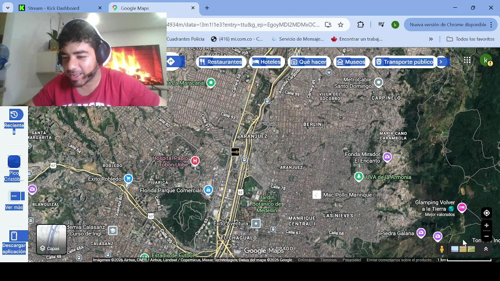Image resolution: width=500 pixels, height=281 pixels.
Task: Open the Privacidad footer link
Action: 352,260
